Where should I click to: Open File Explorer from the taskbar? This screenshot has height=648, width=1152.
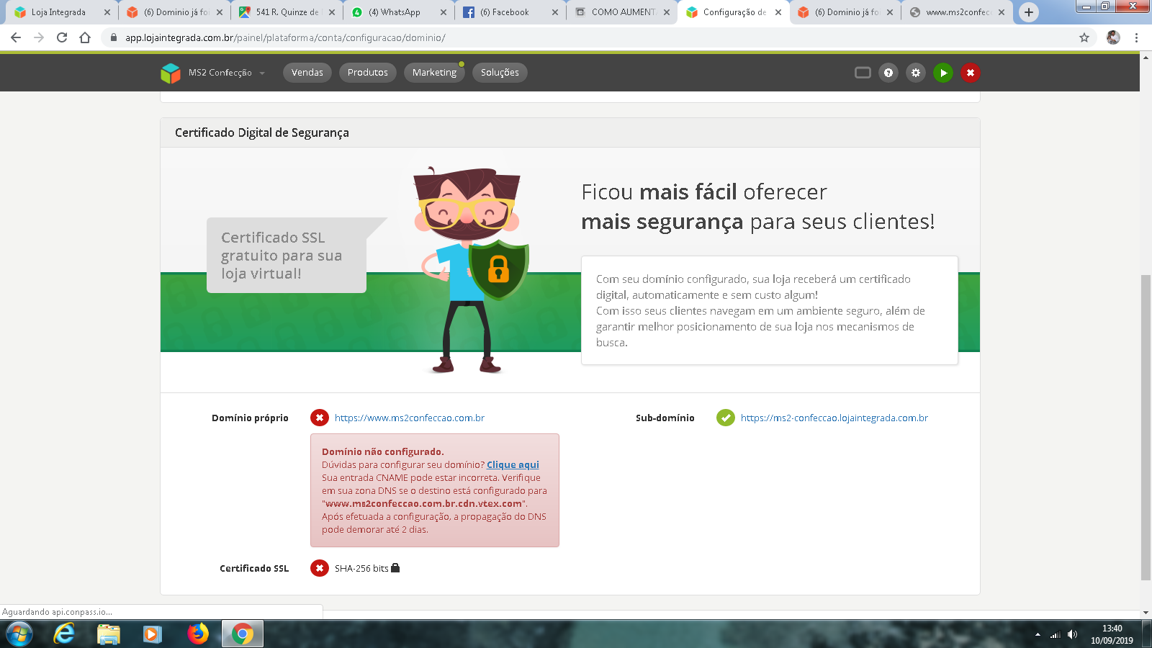(109, 634)
